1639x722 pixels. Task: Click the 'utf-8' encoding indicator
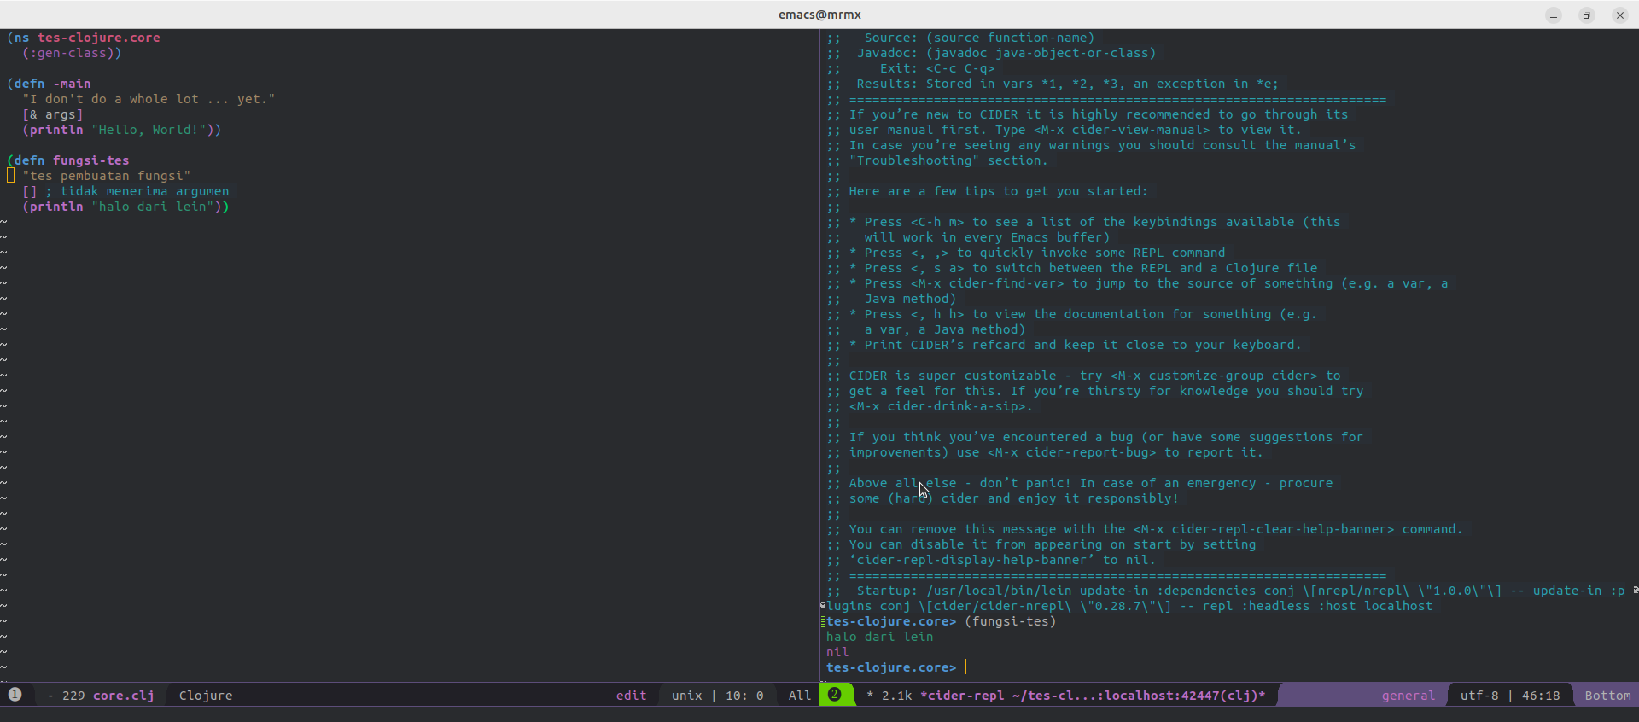[1479, 696]
